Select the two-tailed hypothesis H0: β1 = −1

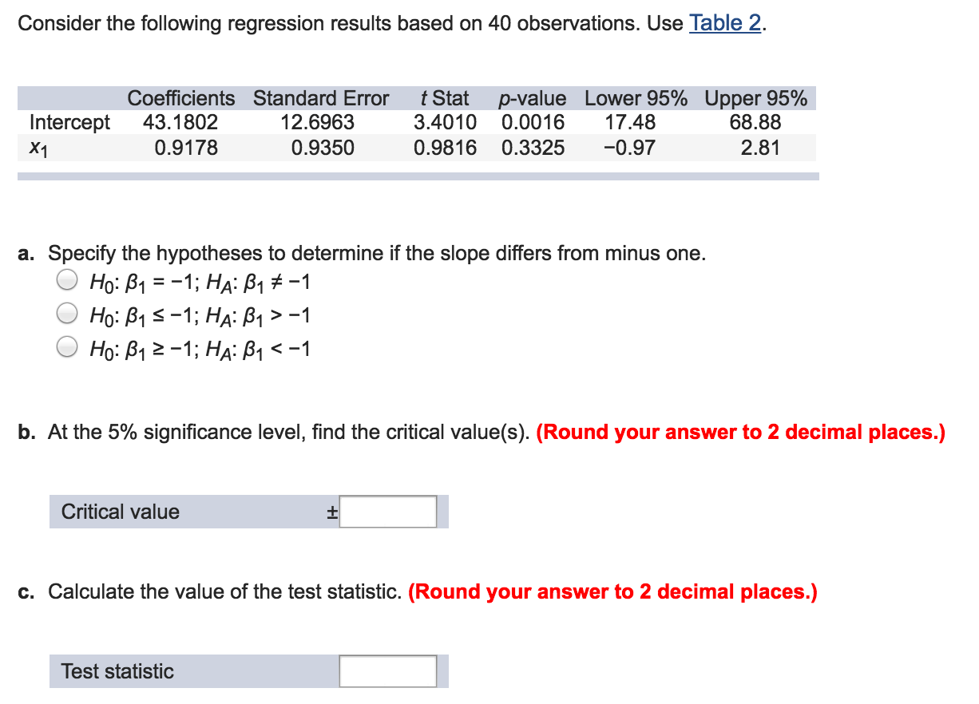tap(67, 281)
